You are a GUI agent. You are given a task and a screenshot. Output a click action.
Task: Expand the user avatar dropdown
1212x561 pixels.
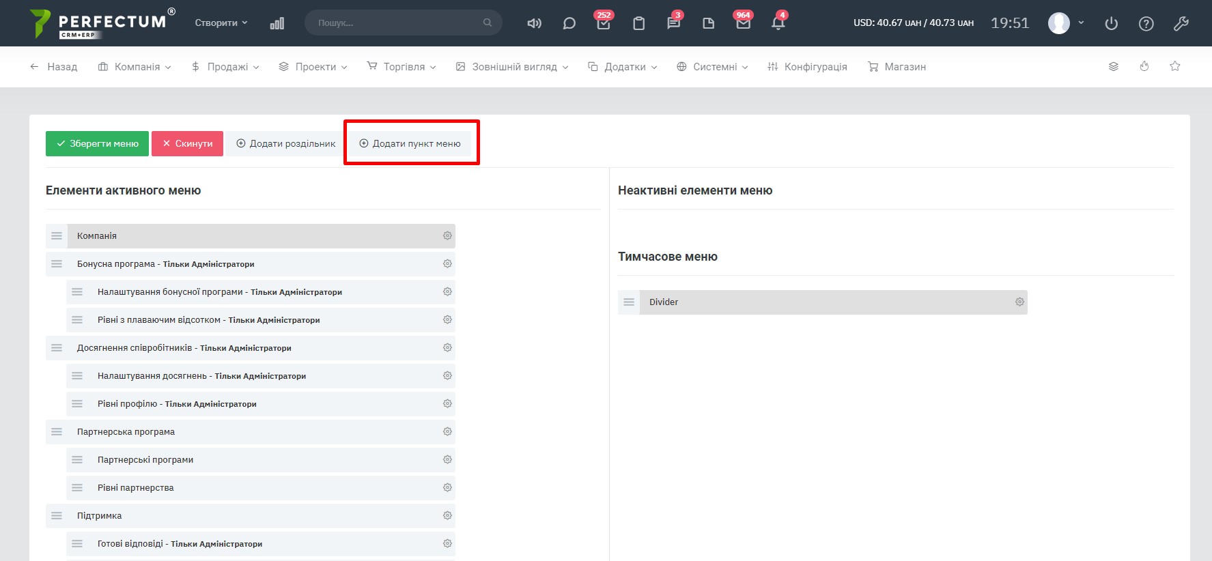[1066, 23]
